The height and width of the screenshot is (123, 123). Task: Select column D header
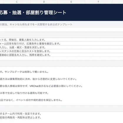[44, 2]
